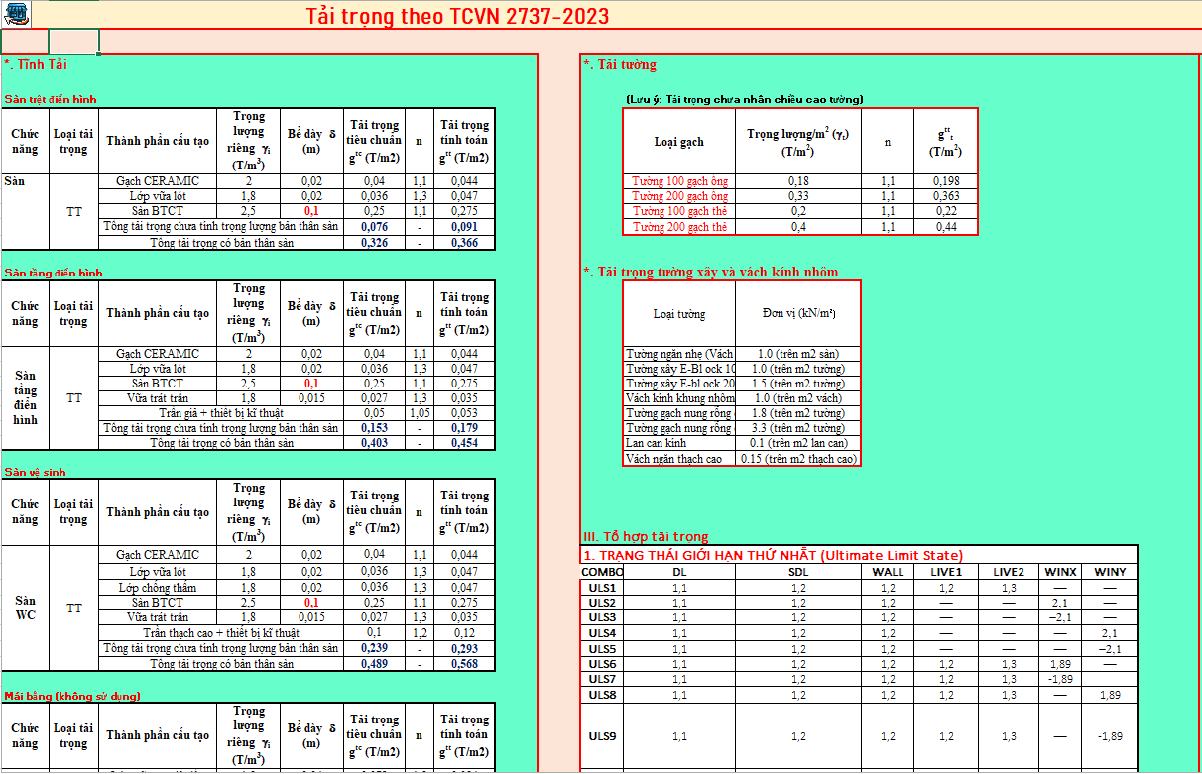Screen dimensions: 1202x774
Task: Select the 'Tường 100 gạch thẻ' cell
Action: [679, 211]
